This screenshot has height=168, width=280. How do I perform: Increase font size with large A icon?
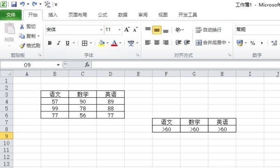(x=127, y=29)
